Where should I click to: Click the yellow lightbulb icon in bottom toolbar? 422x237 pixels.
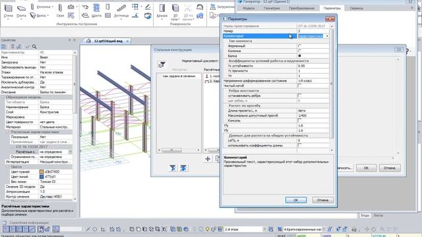207,229
